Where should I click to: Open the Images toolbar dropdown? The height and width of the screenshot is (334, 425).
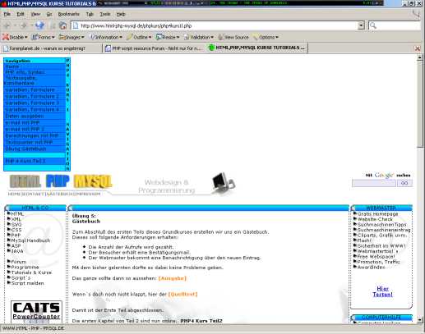pyautogui.click(x=72, y=37)
